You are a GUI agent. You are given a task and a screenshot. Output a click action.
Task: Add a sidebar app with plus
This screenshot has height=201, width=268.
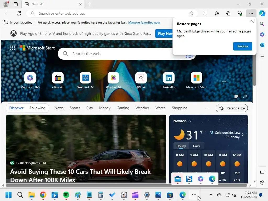click(262, 57)
